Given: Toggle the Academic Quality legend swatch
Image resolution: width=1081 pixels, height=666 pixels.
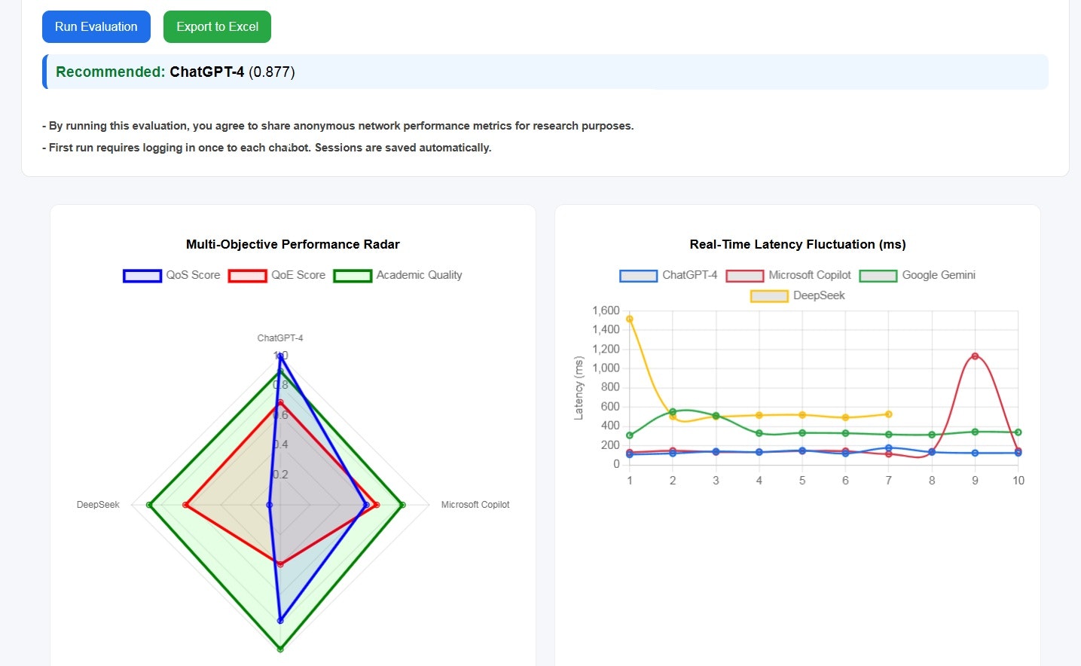Looking at the screenshot, I should [353, 276].
